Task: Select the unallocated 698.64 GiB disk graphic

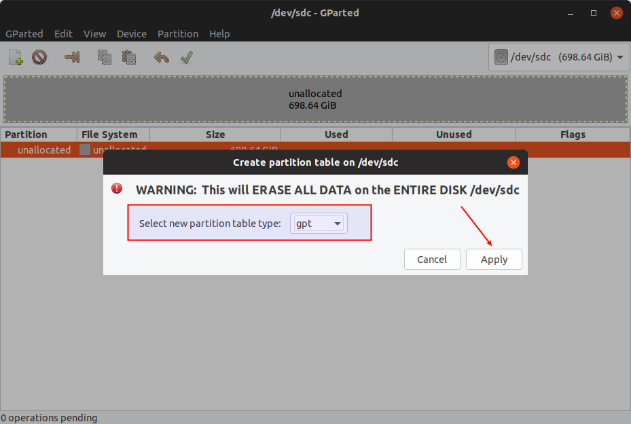Action: [x=315, y=99]
